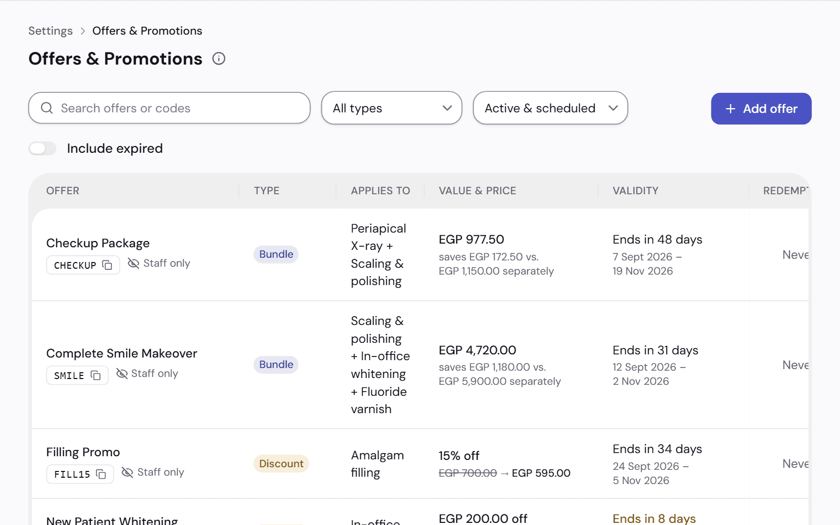The image size is (840, 525).
Task: Click 12 Sept 2026 date range
Action: point(649,374)
